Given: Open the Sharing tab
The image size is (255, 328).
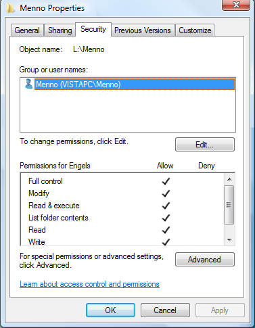Looking at the screenshot, I should click(x=60, y=30).
